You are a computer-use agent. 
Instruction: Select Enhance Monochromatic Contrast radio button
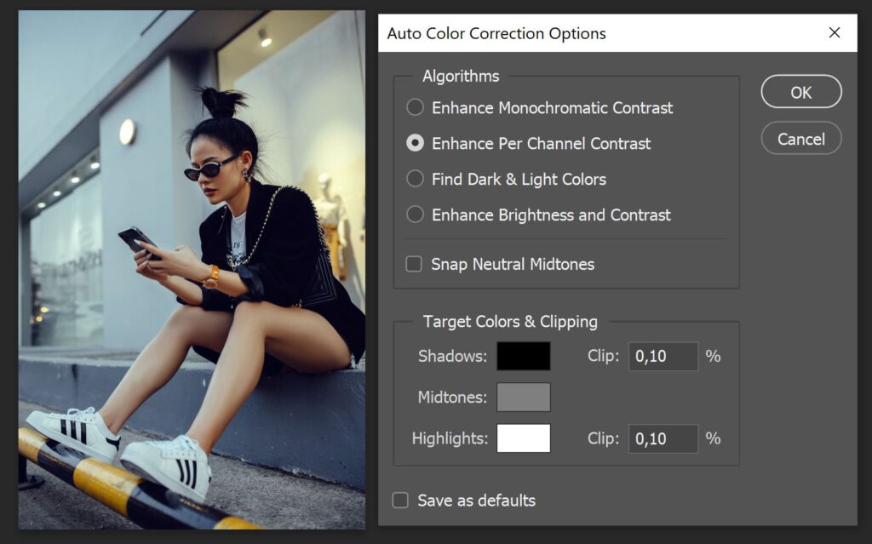(x=415, y=107)
